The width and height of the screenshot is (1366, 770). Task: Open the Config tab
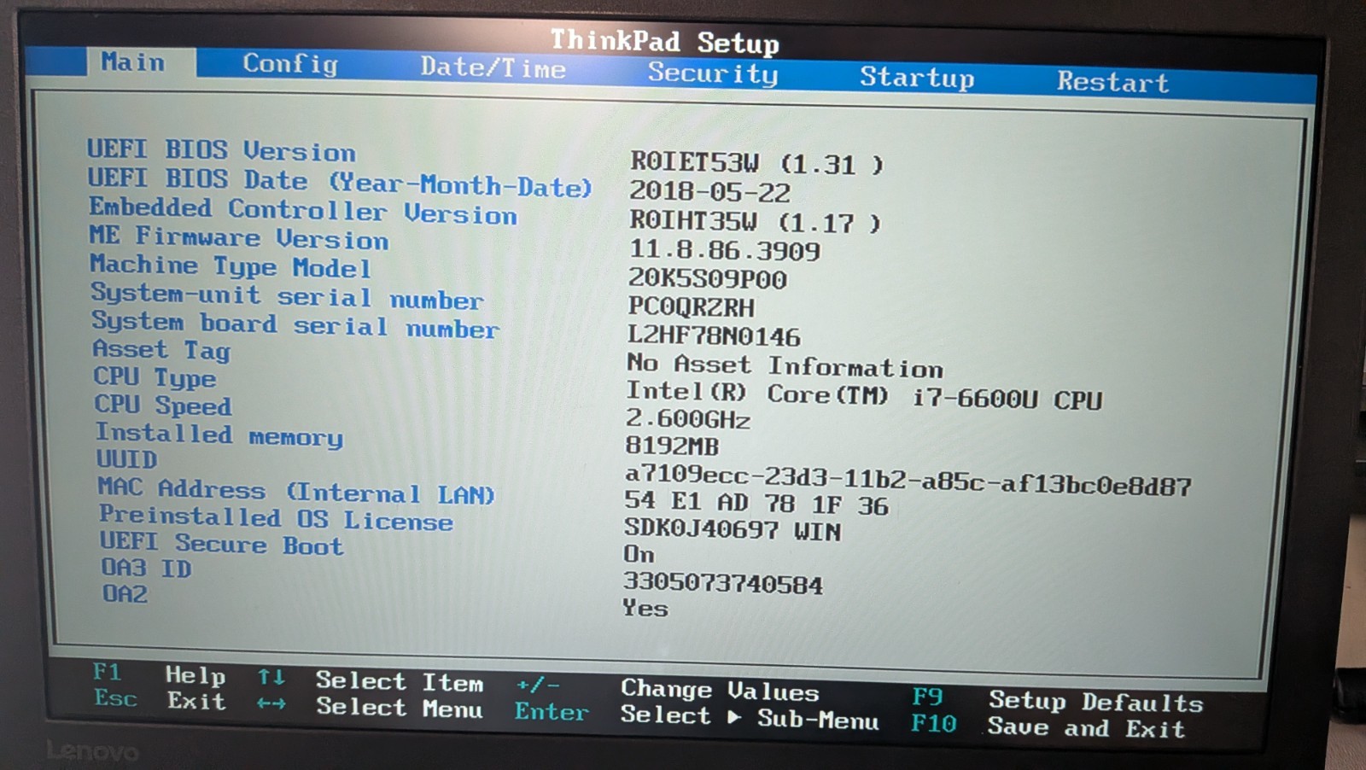click(x=290, y=64)
